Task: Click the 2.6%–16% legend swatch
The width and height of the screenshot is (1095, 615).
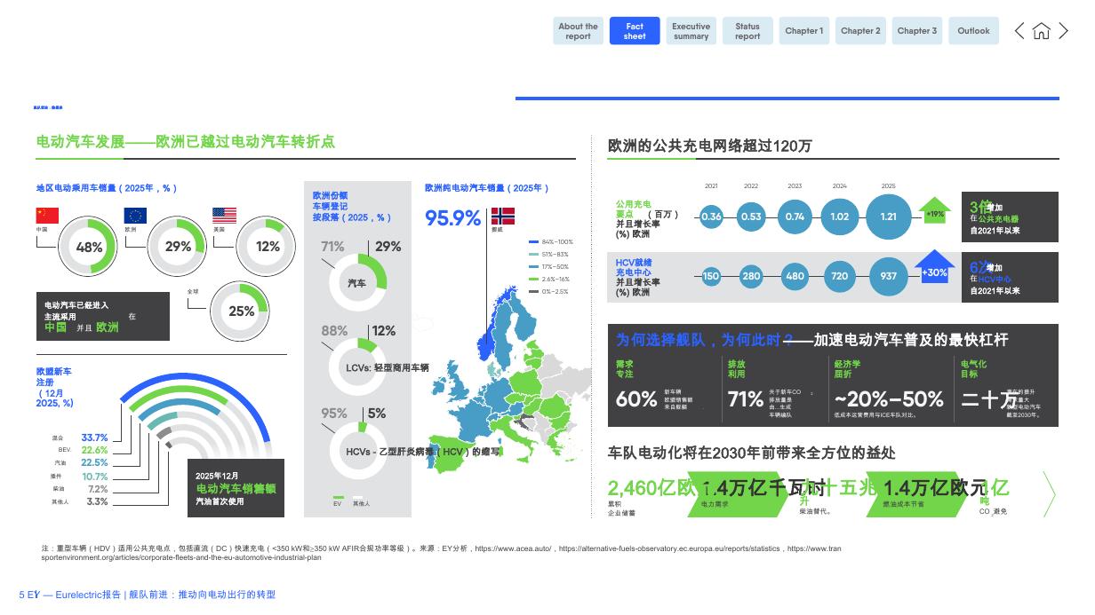Action: point(533,279)
